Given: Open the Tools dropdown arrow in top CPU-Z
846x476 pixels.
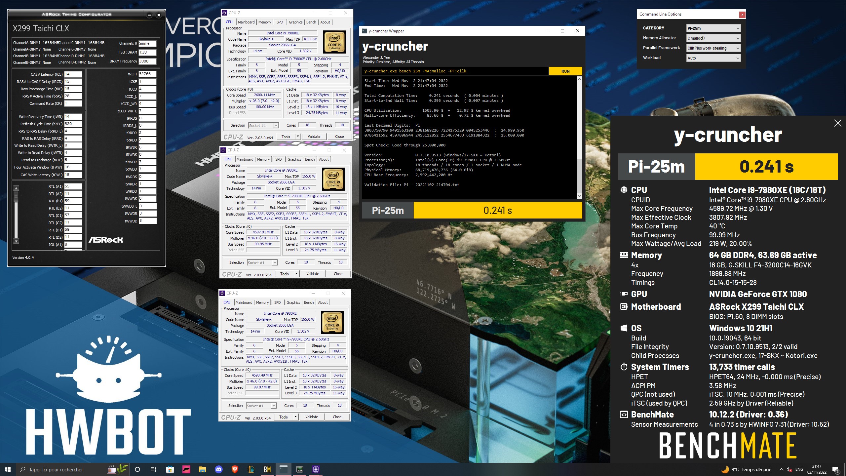Looking at the screenshot, I should click(x=298, y=137).
